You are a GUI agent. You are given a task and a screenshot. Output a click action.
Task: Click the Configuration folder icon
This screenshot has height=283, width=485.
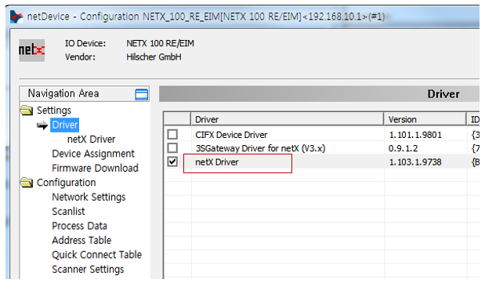tap(27, 183)
